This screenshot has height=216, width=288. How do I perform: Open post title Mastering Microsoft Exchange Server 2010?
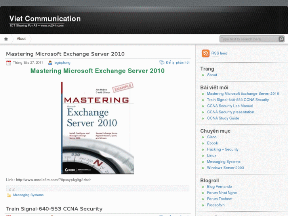coord(65,54)
